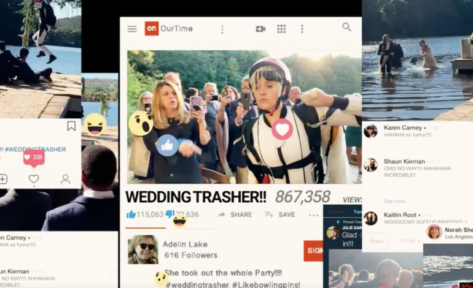473x288 pixels.
Task: Click the orange SIGN button
Action: [x=313, y=251]
